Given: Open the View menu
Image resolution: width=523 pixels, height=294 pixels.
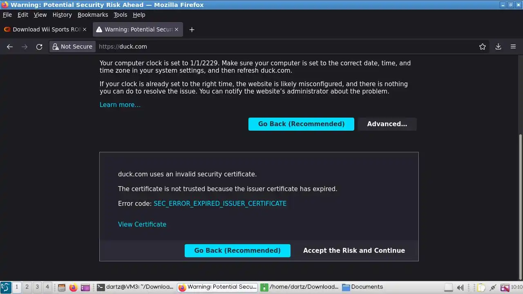Looking at the screenshot, I should click(40, 15).
